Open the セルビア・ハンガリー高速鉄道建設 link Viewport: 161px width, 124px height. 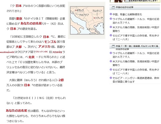pyautogui.click(x=136, y=80)
